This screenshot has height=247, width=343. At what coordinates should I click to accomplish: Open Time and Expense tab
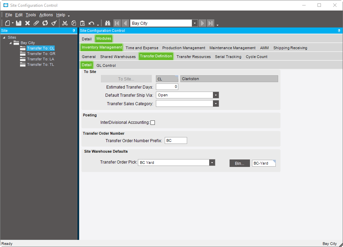[x=142, y=48]
